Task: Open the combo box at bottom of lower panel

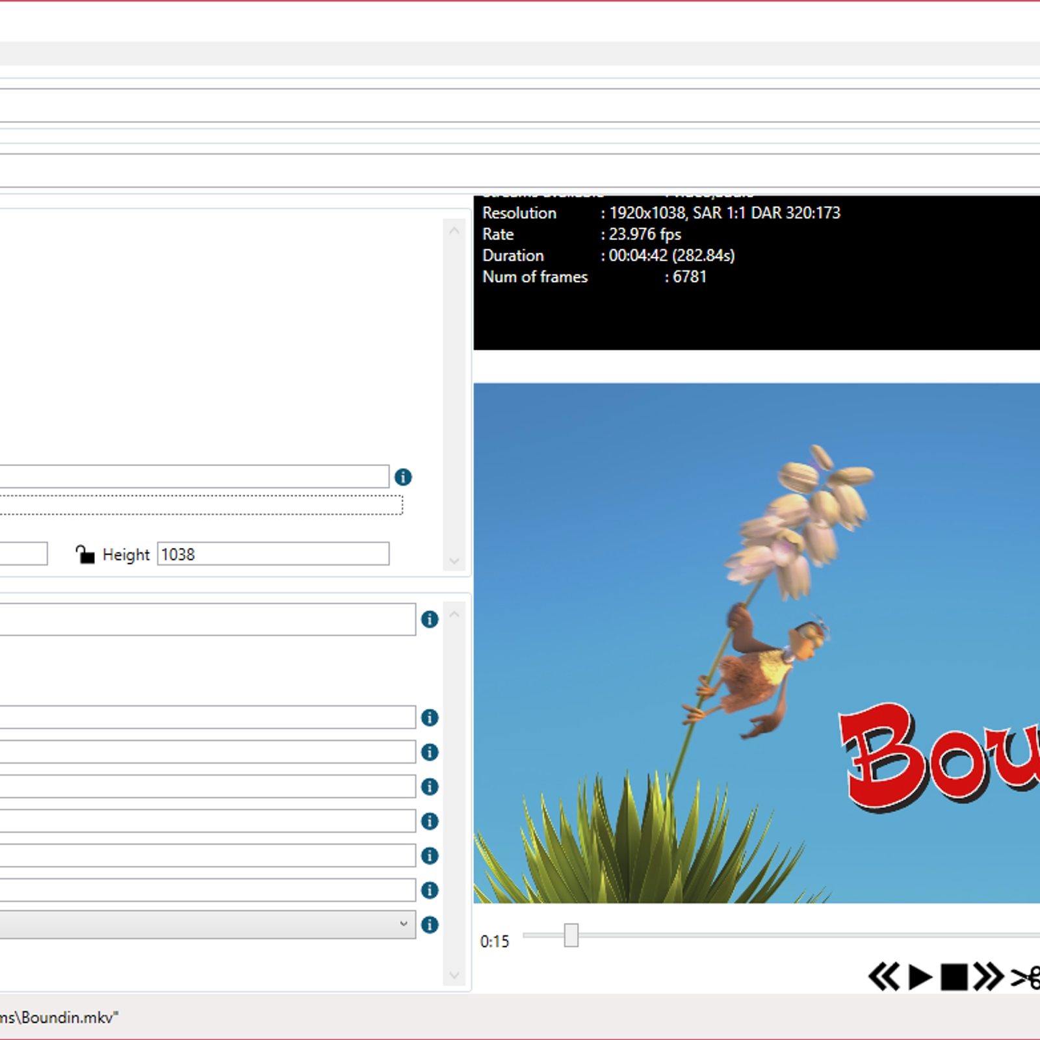Action: coord(207,924)
